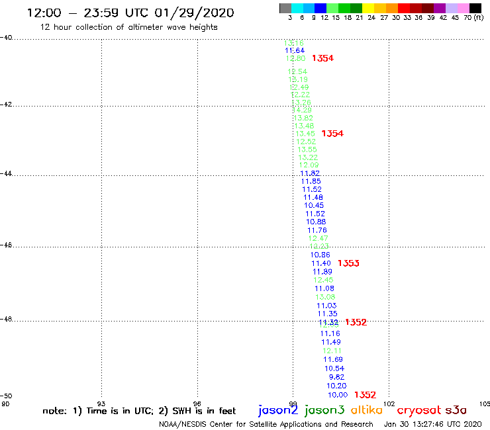Click the s3a legend label

pos(456,410)
